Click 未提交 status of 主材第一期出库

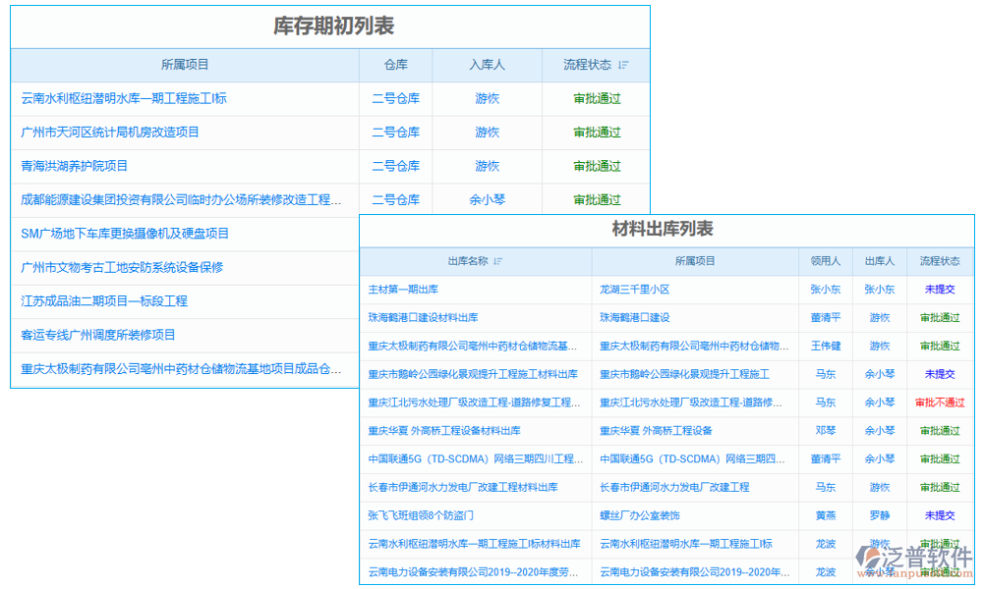point(939,289)
